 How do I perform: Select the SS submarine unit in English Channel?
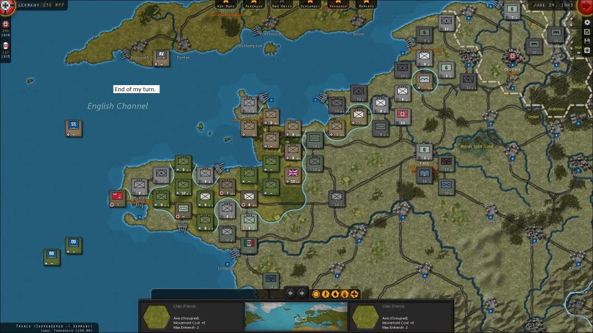pos(74,128)
